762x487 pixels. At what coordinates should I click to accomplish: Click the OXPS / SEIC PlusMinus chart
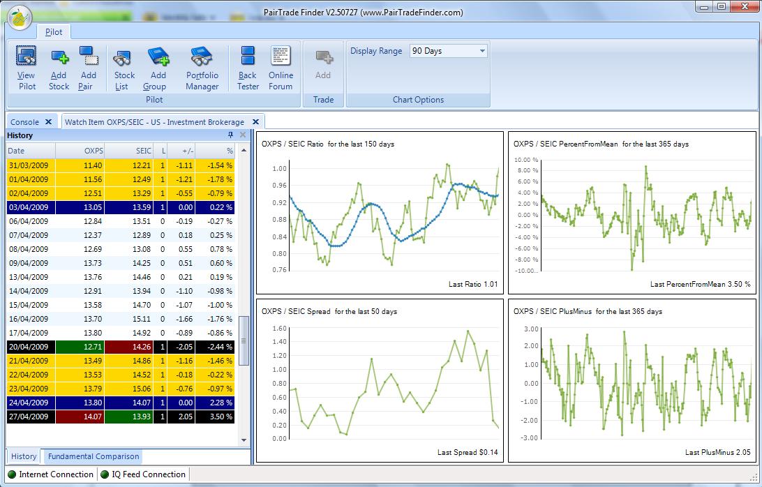click(x=632, y=380)
